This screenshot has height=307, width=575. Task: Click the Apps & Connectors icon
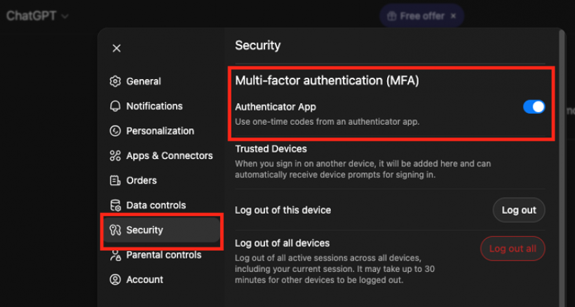point(116,156)
